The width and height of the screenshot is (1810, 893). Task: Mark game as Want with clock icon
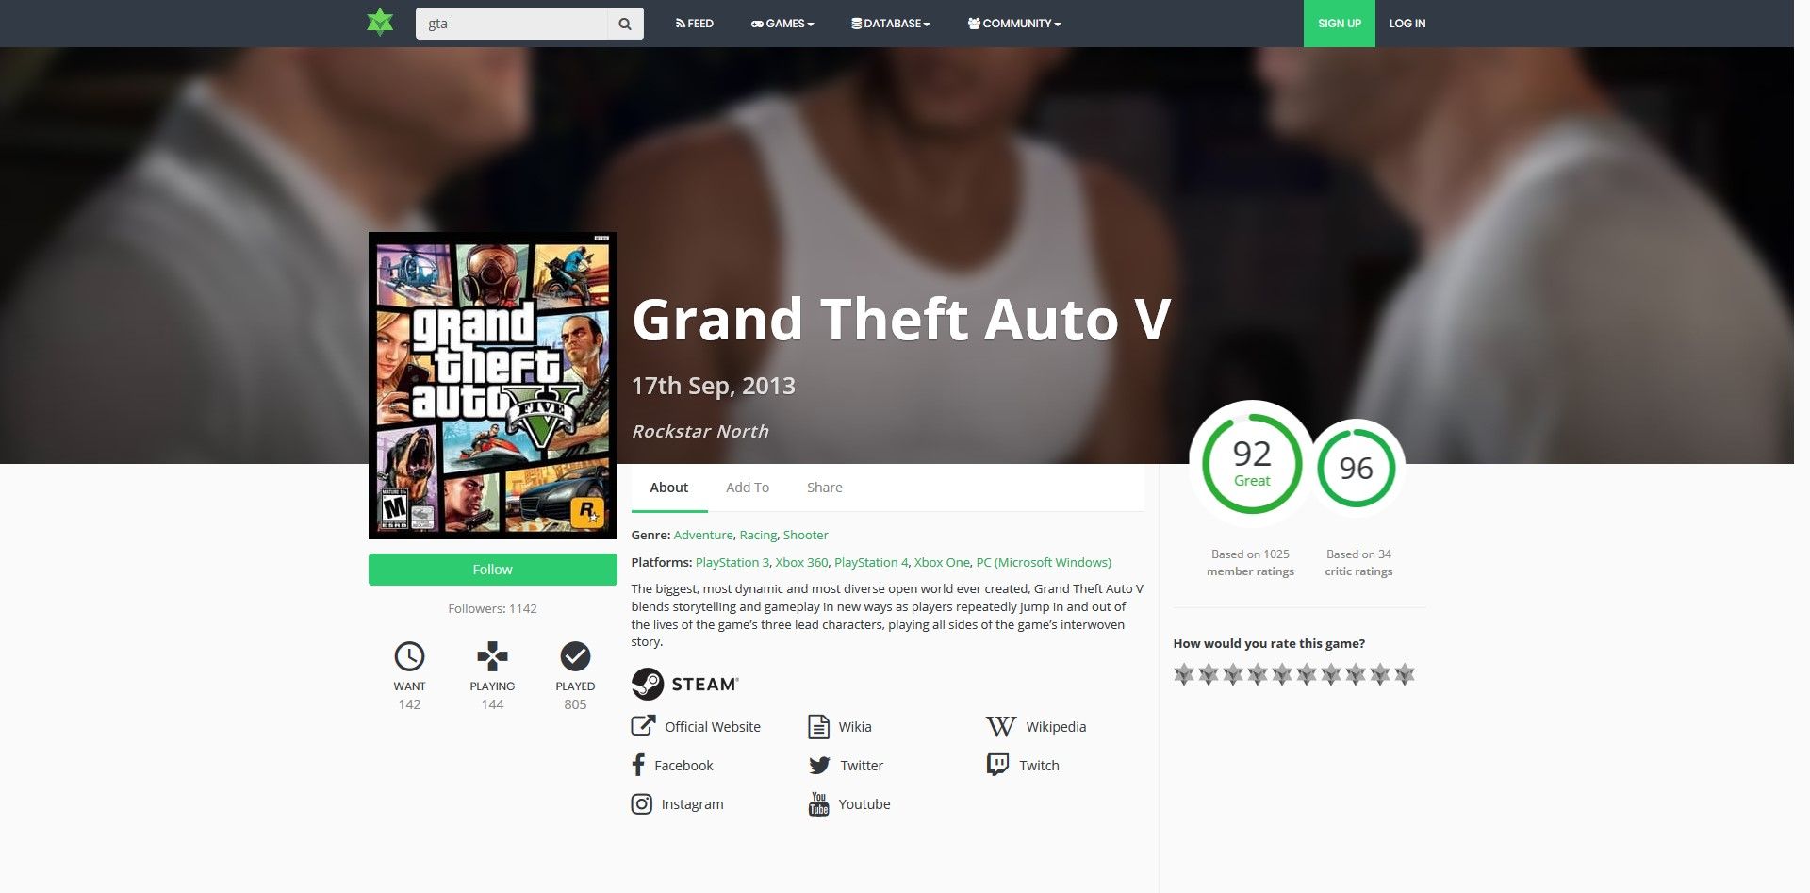(x=409, y=656)
